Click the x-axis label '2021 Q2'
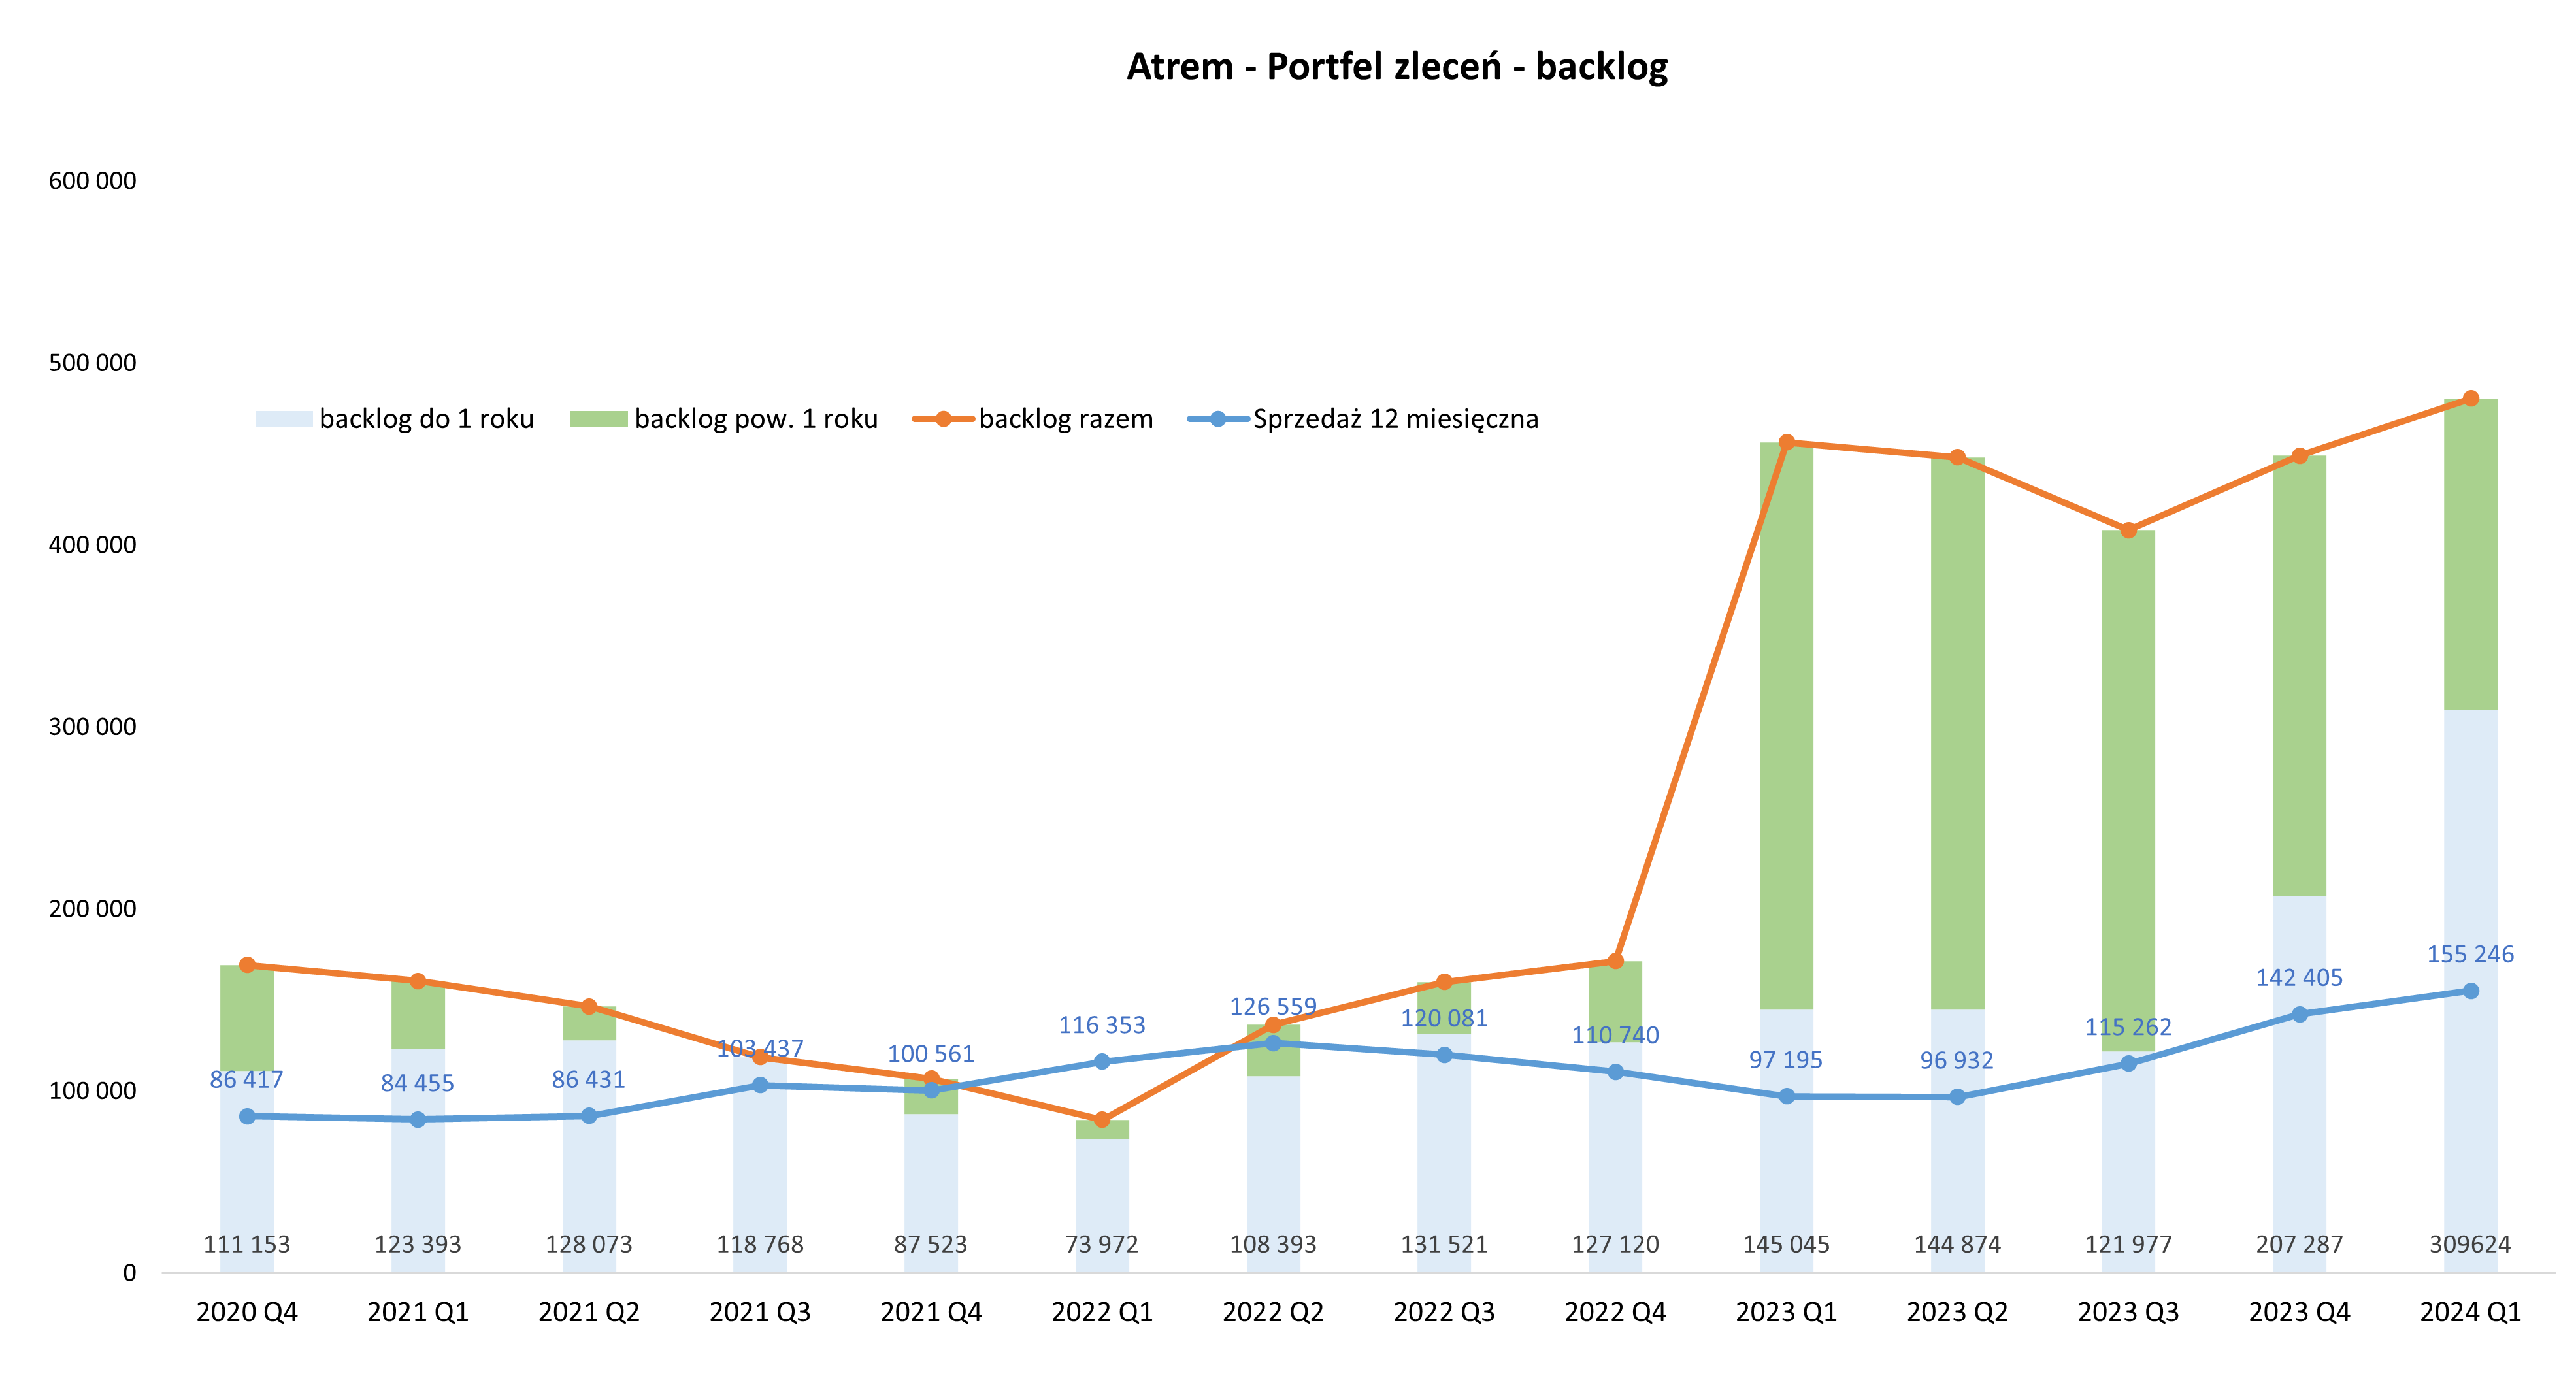 point(589,1312)
